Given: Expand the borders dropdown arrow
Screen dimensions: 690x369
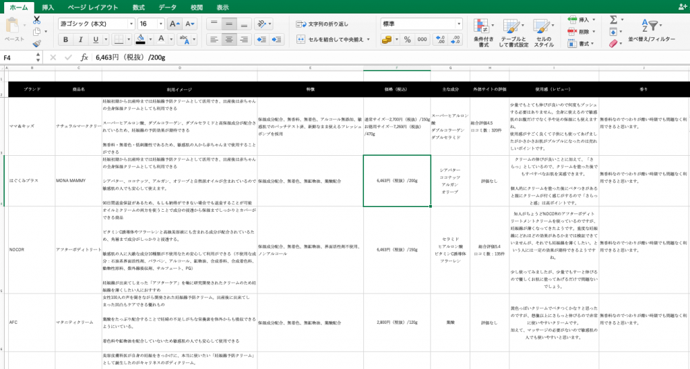Looking at the screenshot, I should tap(129, 40).
